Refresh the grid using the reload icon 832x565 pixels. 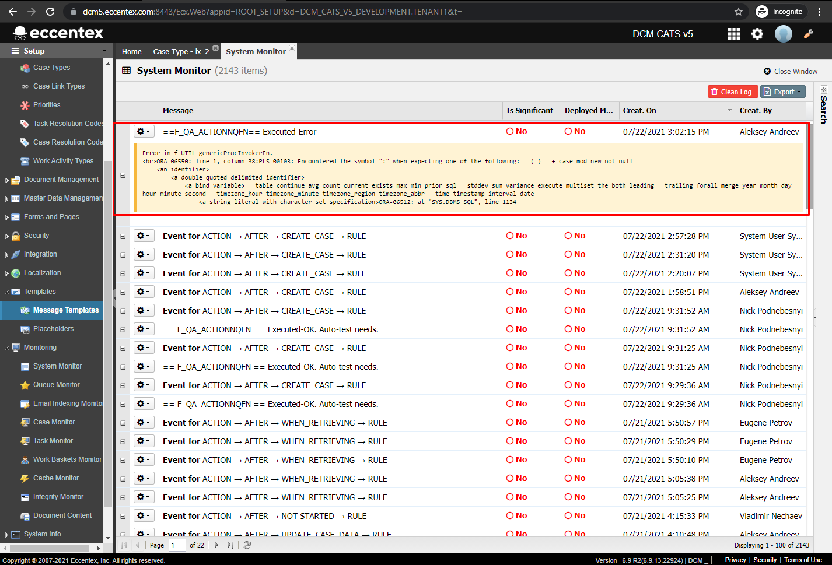click(x=247, y=545)
